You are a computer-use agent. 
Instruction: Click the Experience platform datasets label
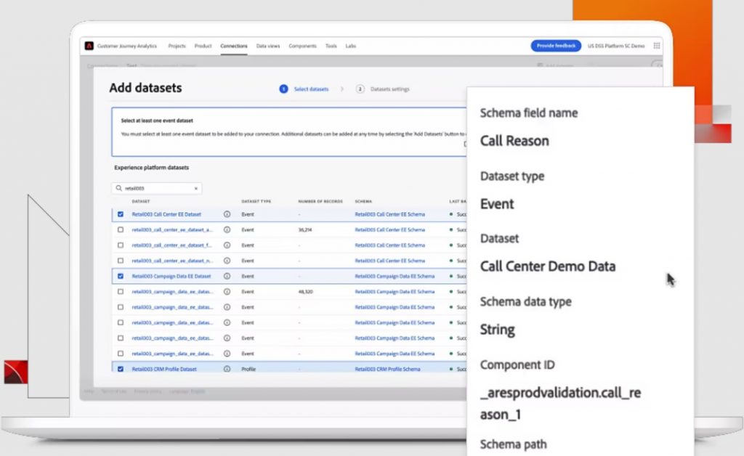(151, 167)
